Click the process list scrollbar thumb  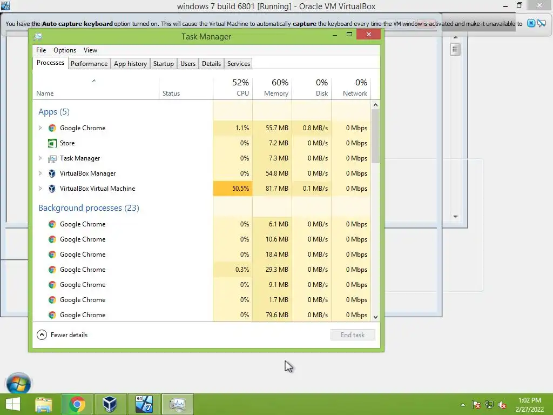pos(376,136)
